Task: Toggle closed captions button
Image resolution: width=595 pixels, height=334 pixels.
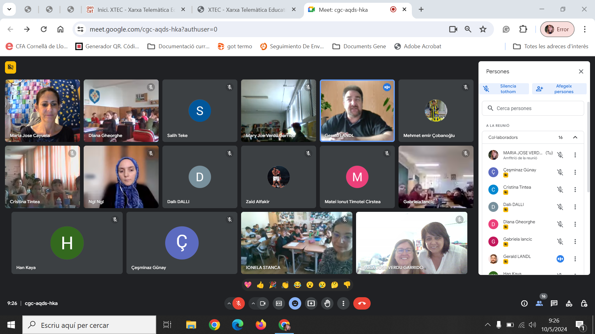Action: [279, 303]
